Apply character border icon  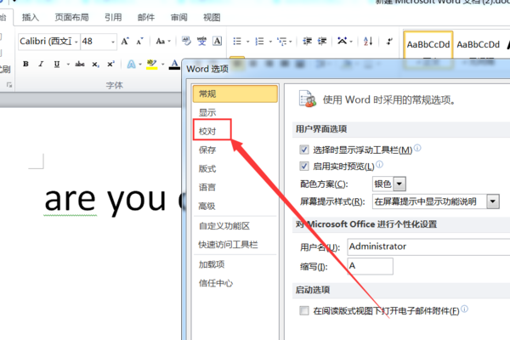pyautogui.click(x=218, y=42)
